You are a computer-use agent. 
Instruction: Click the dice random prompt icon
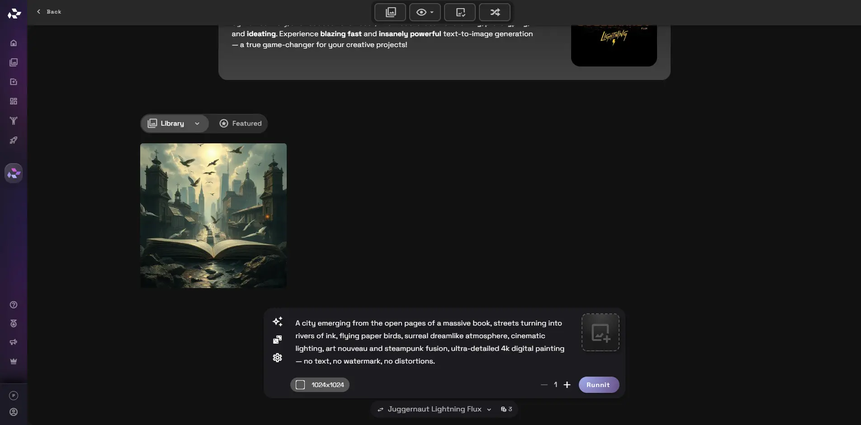[x=278, y=340]
